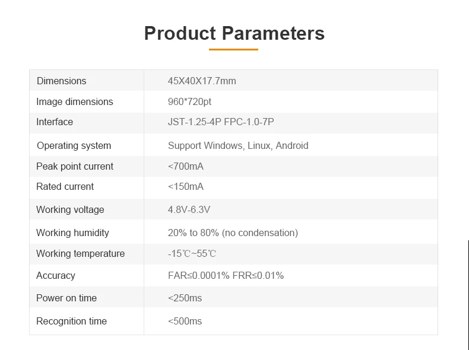Click the <150mA rated current value
469x350 pixels.
click(x=186, y=186)
